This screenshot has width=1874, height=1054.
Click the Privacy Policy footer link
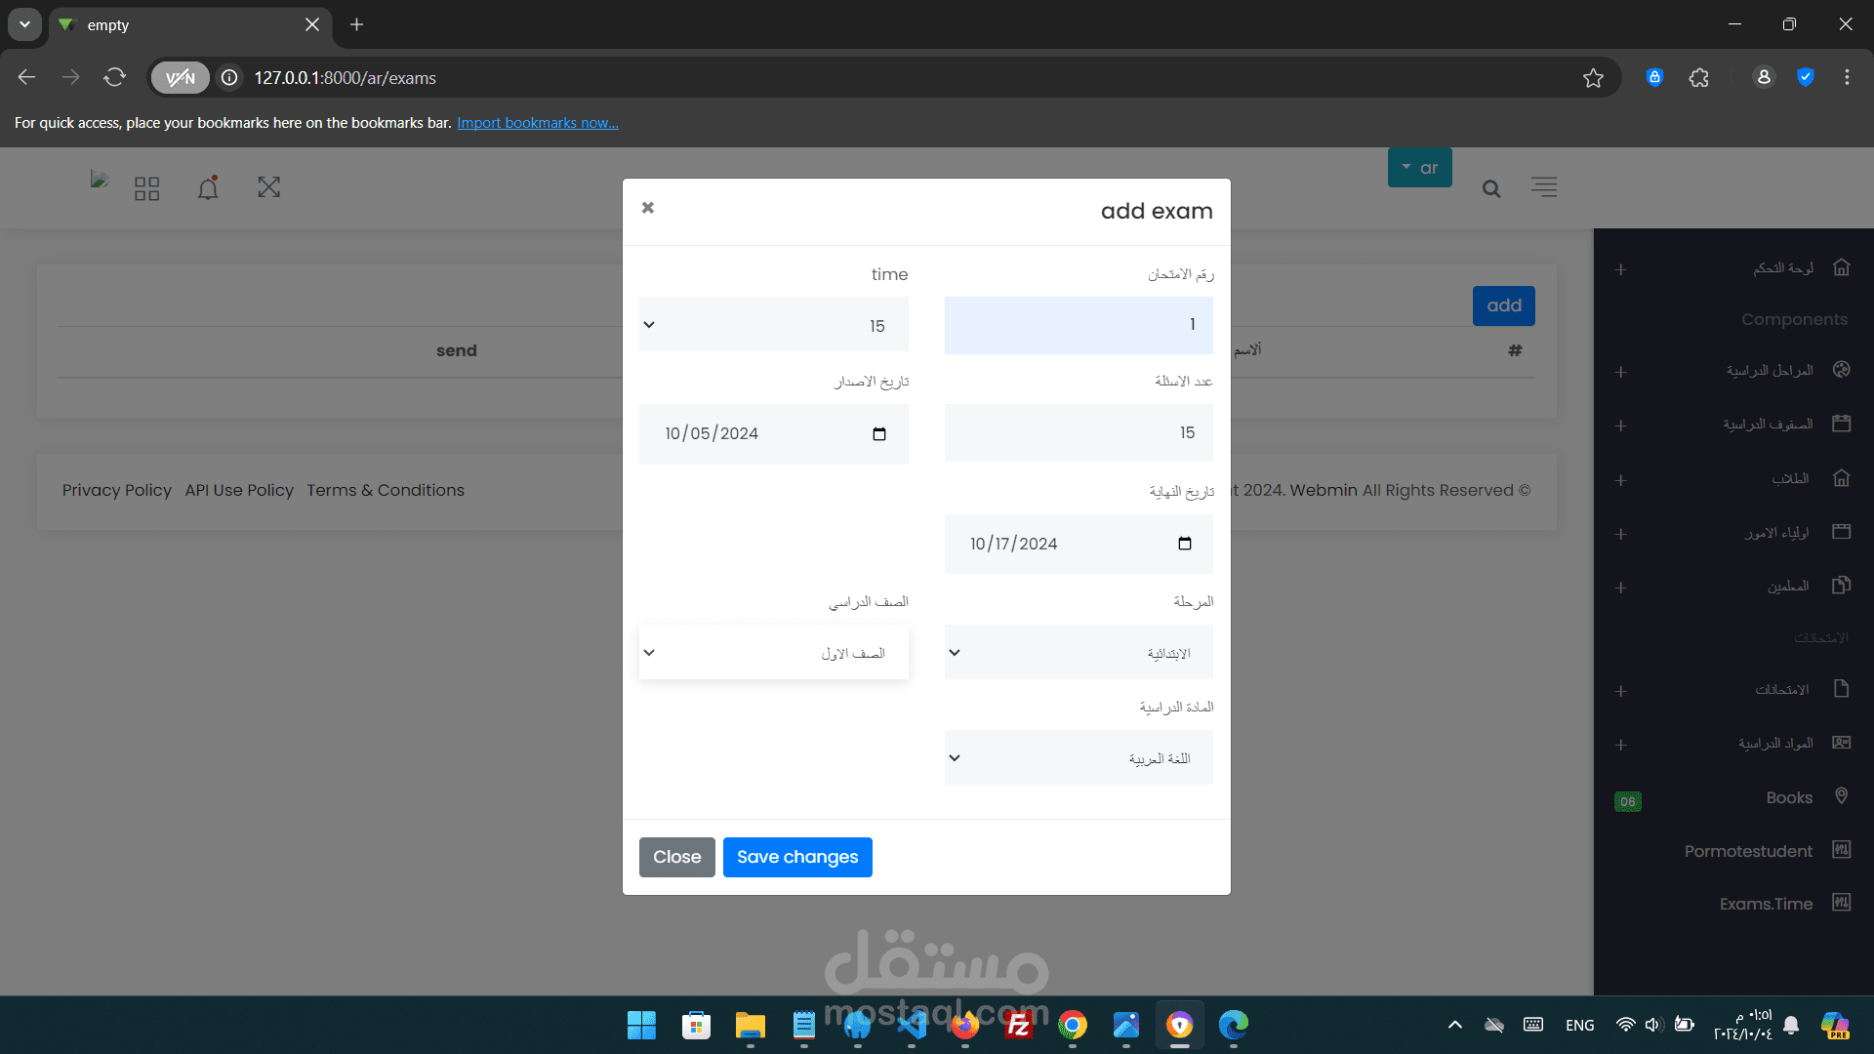(x=117, y=490)
